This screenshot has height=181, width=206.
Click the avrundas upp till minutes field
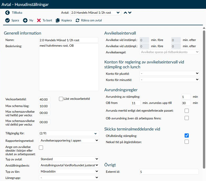(x=186, y=103)
